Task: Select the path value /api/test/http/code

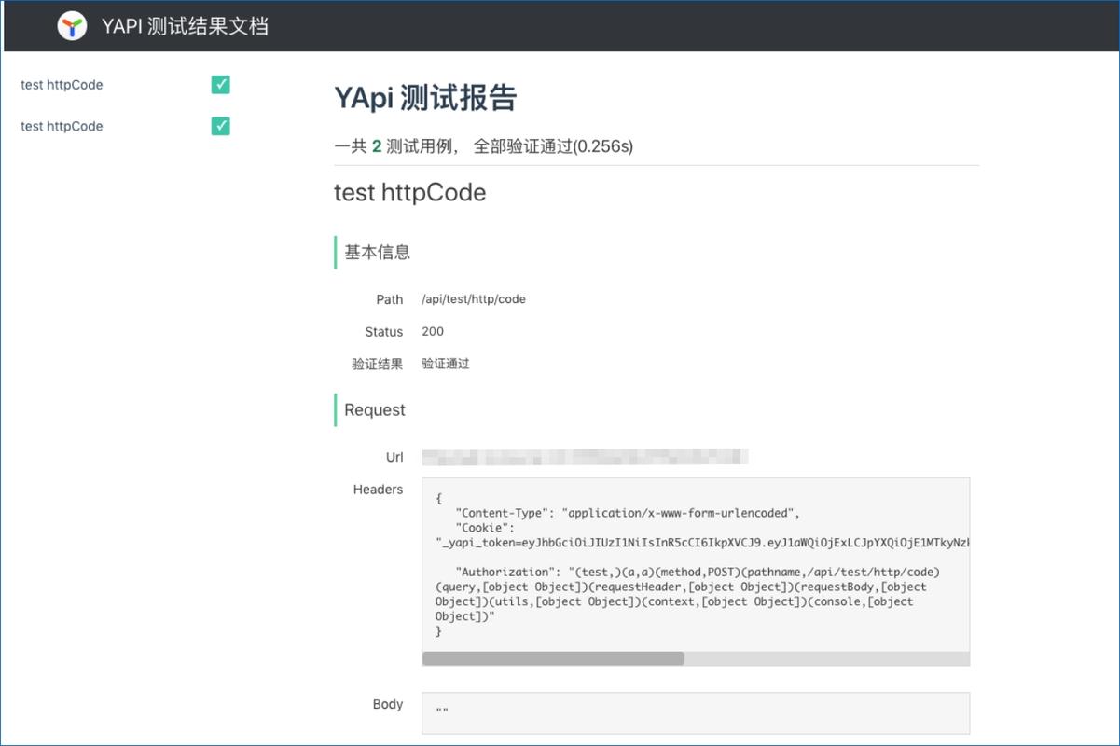Action: point(474,299)
